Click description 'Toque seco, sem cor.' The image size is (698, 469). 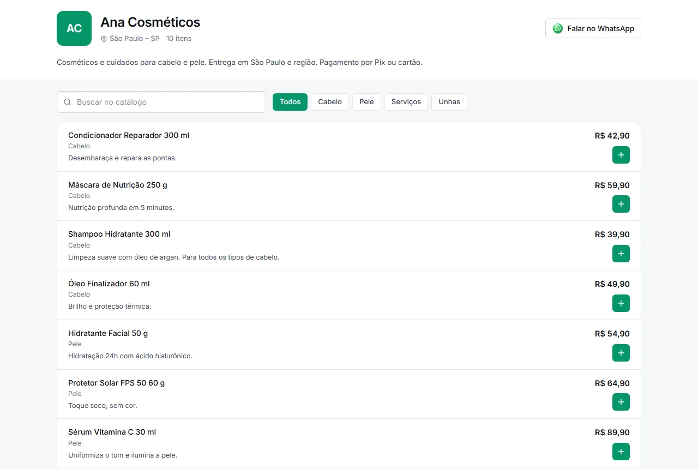point(103,406)
